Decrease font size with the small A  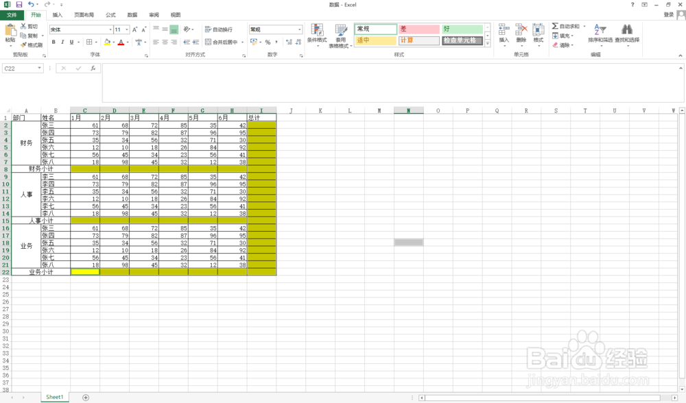[143, 29]
